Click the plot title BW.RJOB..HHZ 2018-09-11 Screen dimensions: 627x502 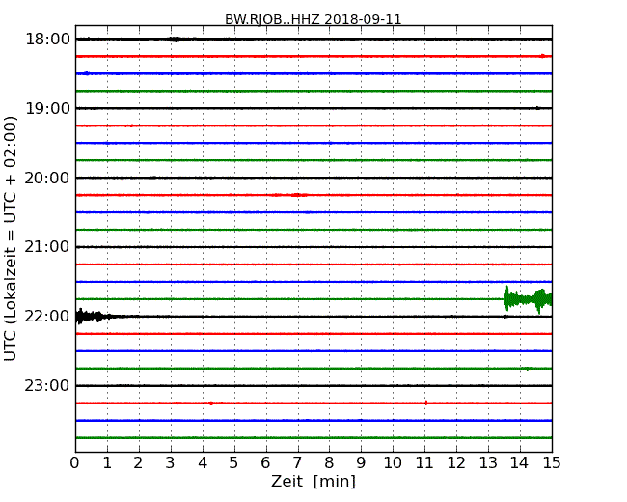[313, 19]
